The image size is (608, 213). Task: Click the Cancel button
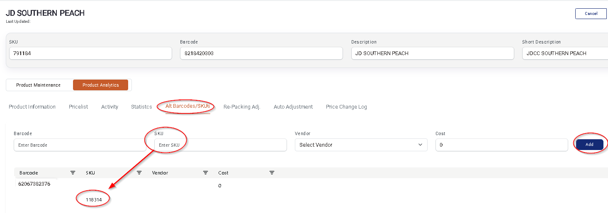coord(591,14)
